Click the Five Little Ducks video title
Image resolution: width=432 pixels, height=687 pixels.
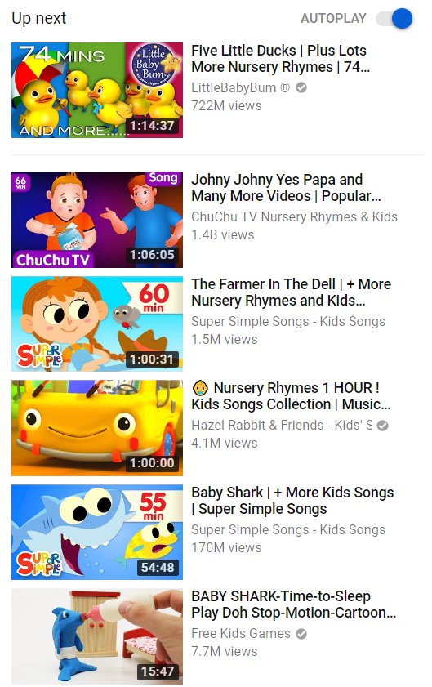280,59
